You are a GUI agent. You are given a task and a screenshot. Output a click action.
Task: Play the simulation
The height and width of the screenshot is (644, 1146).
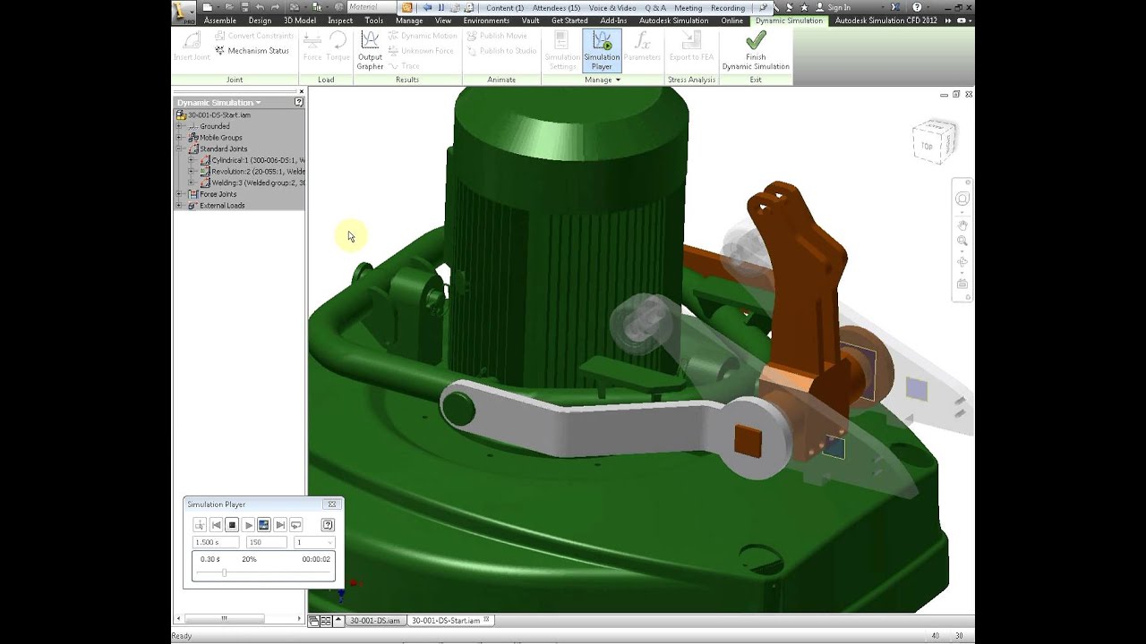click(248, 525)
